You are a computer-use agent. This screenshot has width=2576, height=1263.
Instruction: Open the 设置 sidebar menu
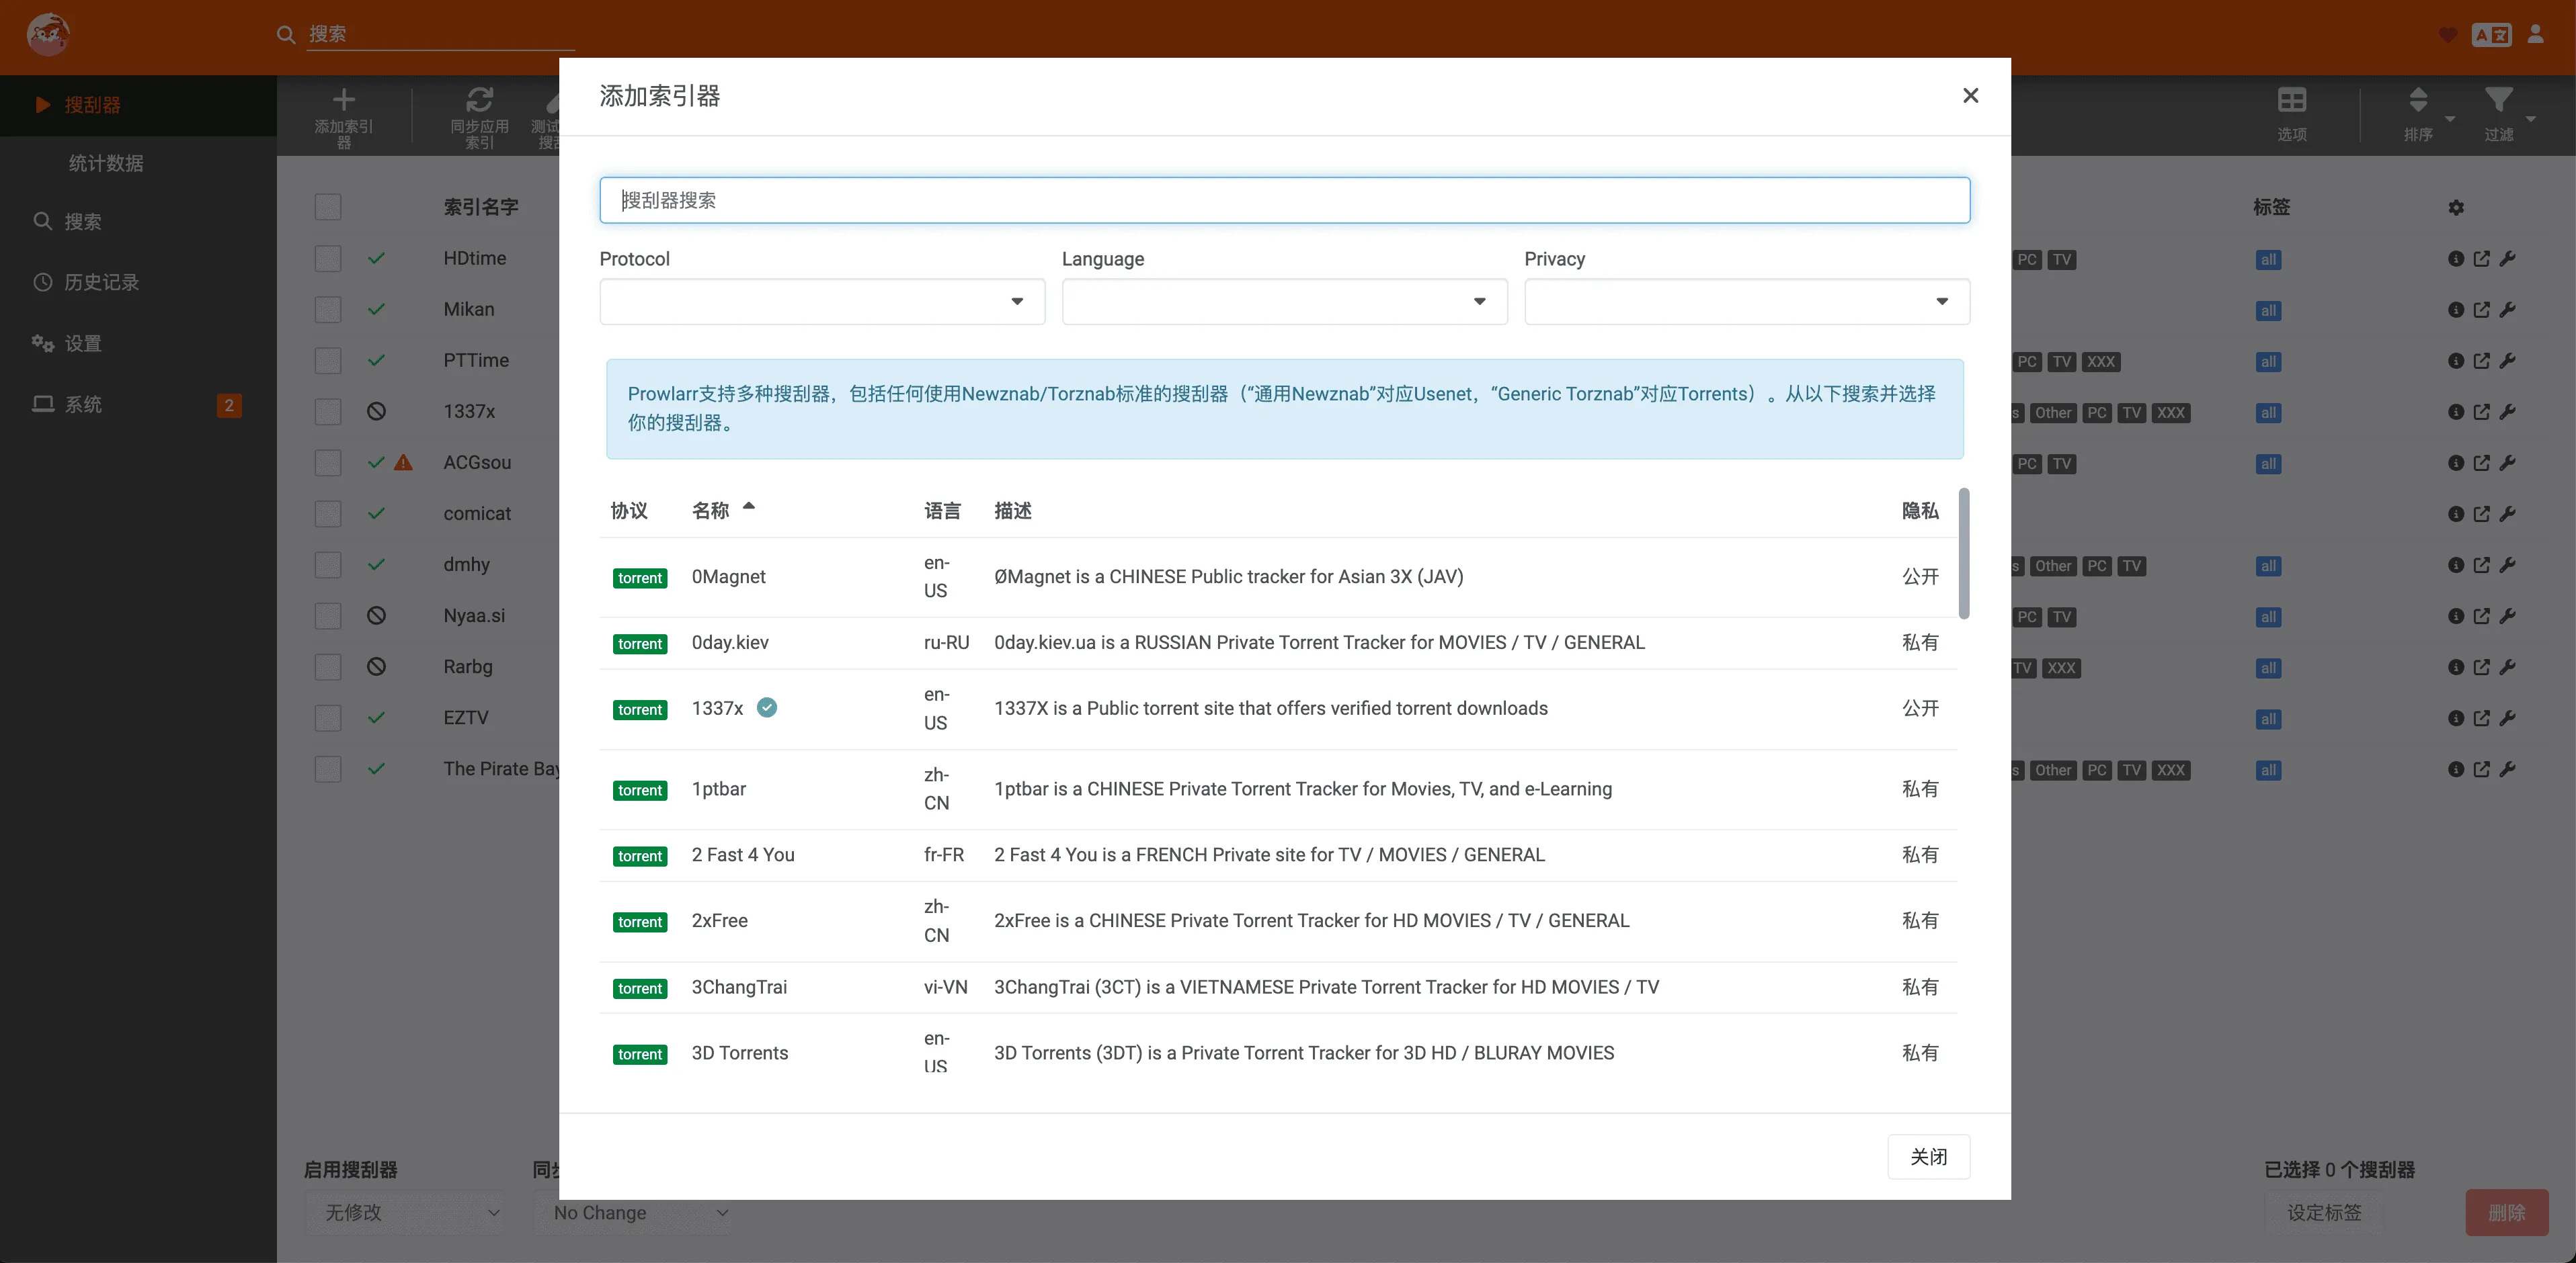pyautogui.click(x=83, y=344)
